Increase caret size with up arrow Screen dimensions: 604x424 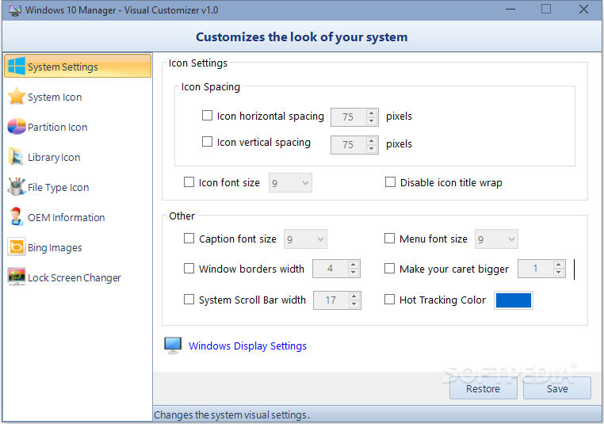[x=559, y=265]
